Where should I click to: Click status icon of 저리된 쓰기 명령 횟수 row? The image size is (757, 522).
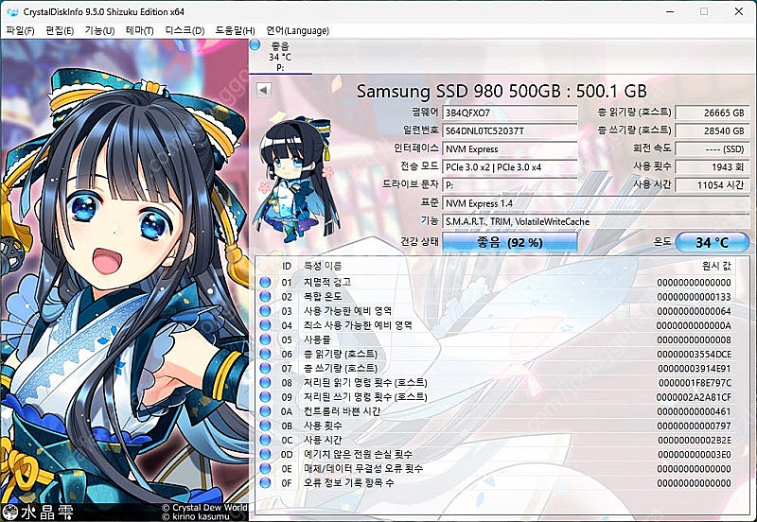click(265, 397)
